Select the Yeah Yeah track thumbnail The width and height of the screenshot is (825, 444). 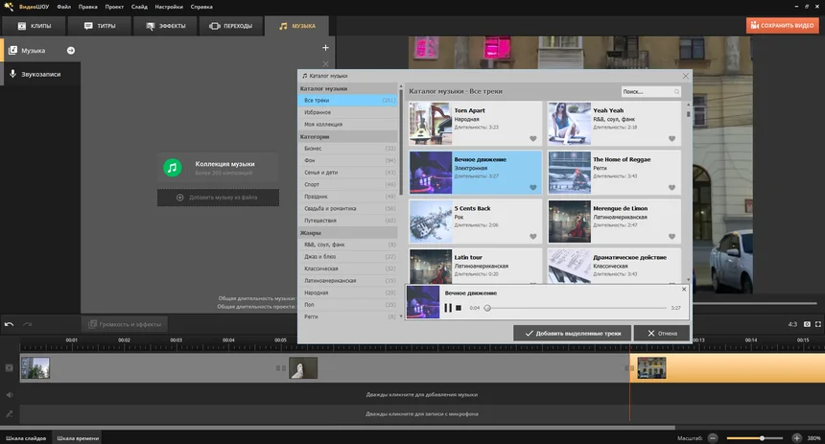[569, 124]
